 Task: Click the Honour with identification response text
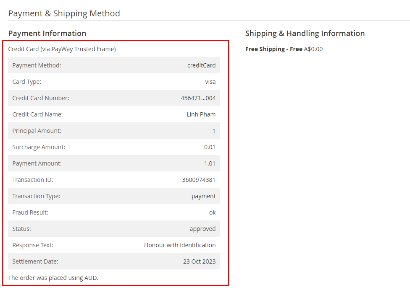(180, 245)
